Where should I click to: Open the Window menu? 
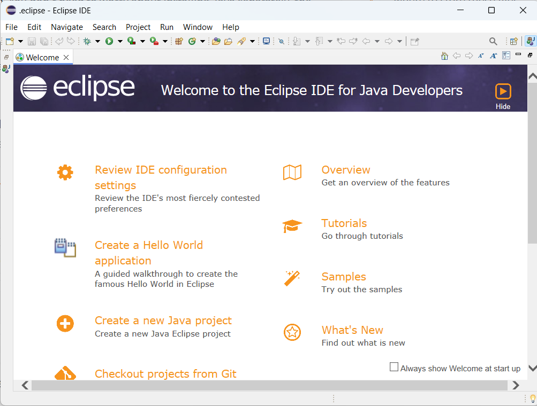[198, 27]
